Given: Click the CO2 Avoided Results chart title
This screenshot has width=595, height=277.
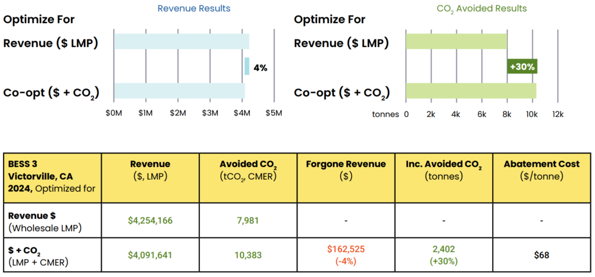Looking at the screenshot, I should click(x=482, y=9).
